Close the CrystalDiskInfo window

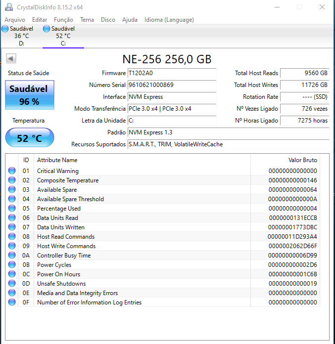[x=322, y=7]
